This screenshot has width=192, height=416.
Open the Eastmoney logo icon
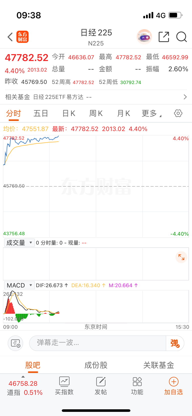point(22,37)
